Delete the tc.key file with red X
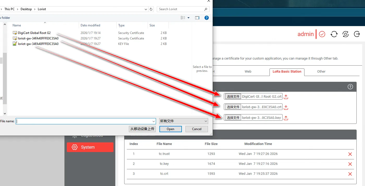 (x=350, y=164)
